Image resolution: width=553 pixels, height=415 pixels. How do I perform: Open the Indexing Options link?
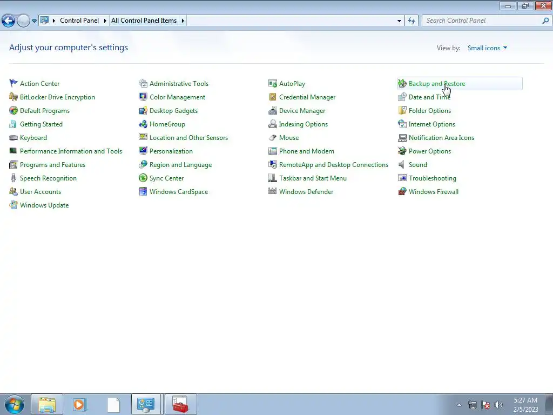[304, 124]
